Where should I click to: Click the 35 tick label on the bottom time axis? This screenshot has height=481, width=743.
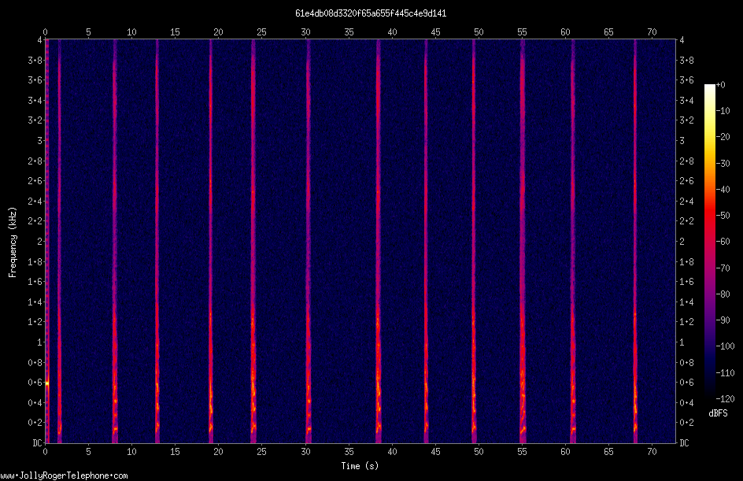click(349, 452)
